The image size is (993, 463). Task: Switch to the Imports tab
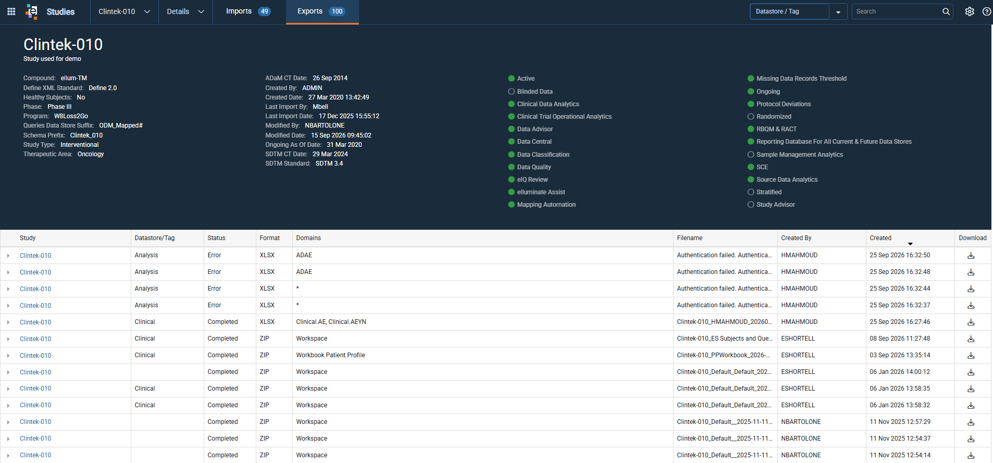249,11
